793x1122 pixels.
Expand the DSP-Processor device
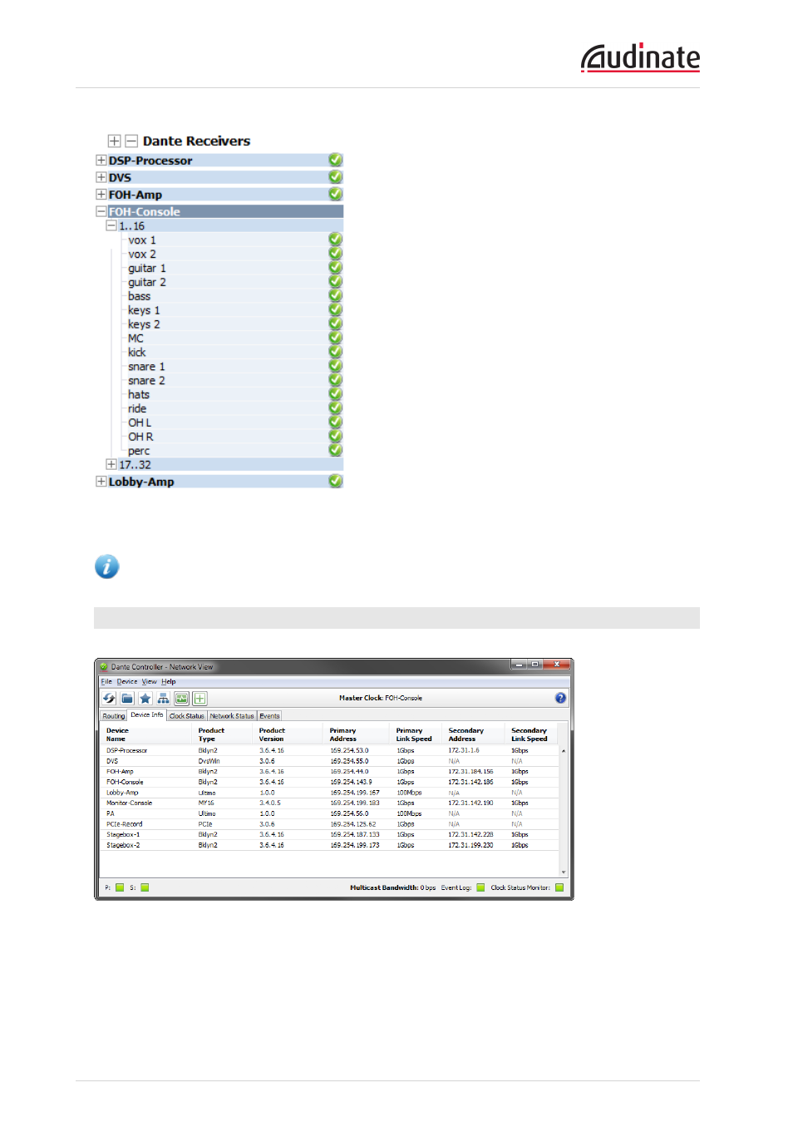101,161
